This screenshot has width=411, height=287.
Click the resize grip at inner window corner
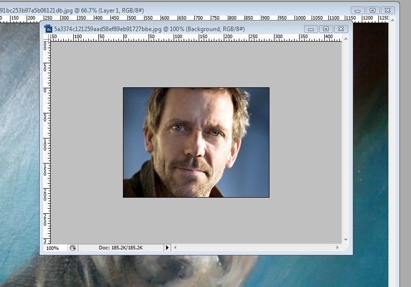347,249
